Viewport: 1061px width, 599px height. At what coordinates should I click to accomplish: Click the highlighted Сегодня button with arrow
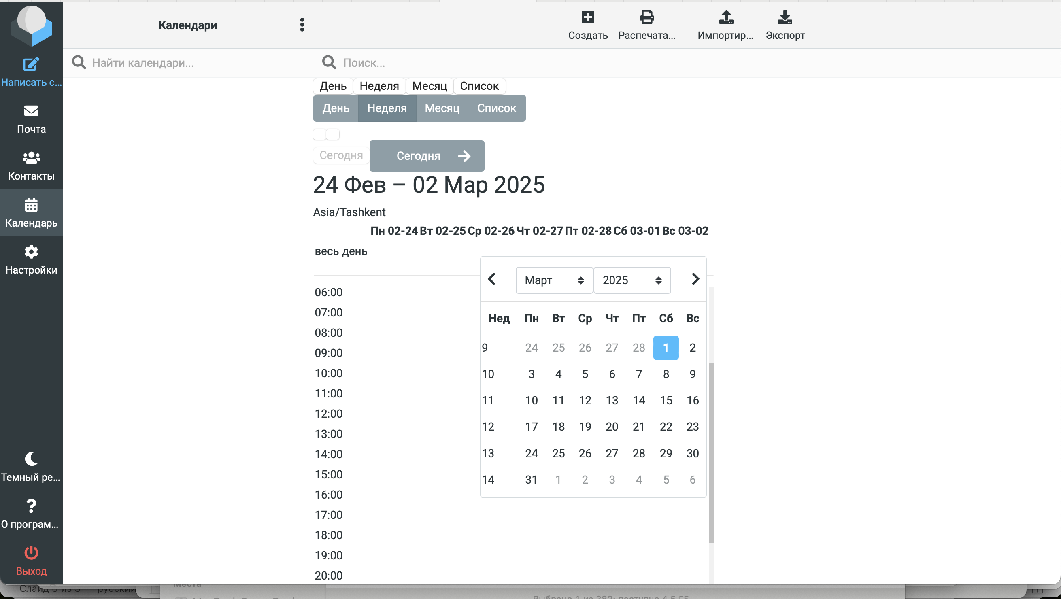click(x=427, y=156)
